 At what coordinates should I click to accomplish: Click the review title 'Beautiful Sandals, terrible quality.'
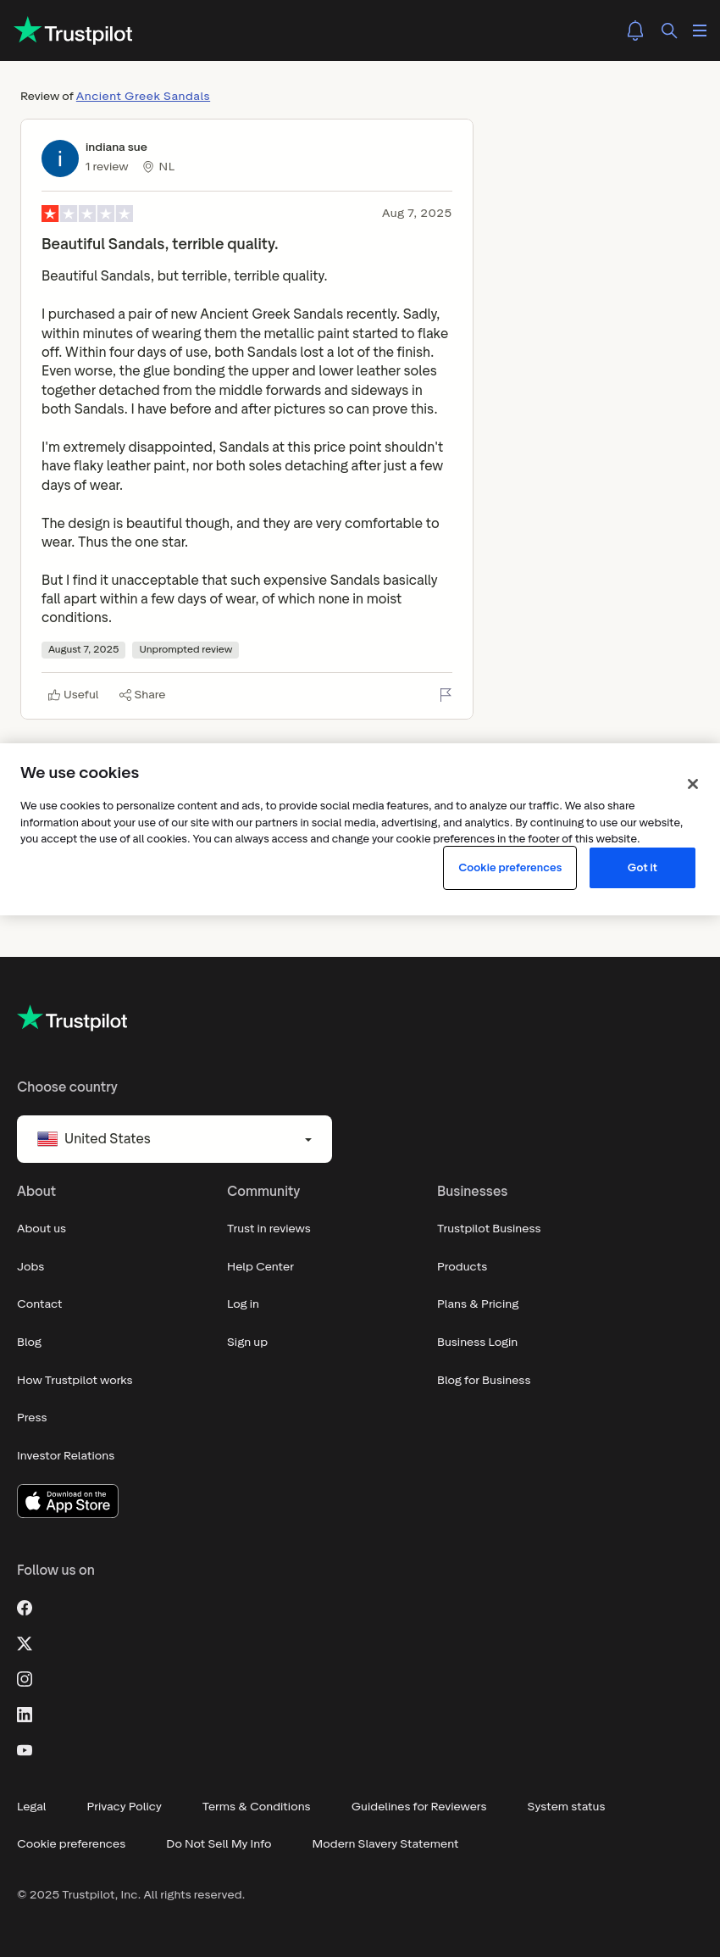pyautogui.click(x=160, y=244)
